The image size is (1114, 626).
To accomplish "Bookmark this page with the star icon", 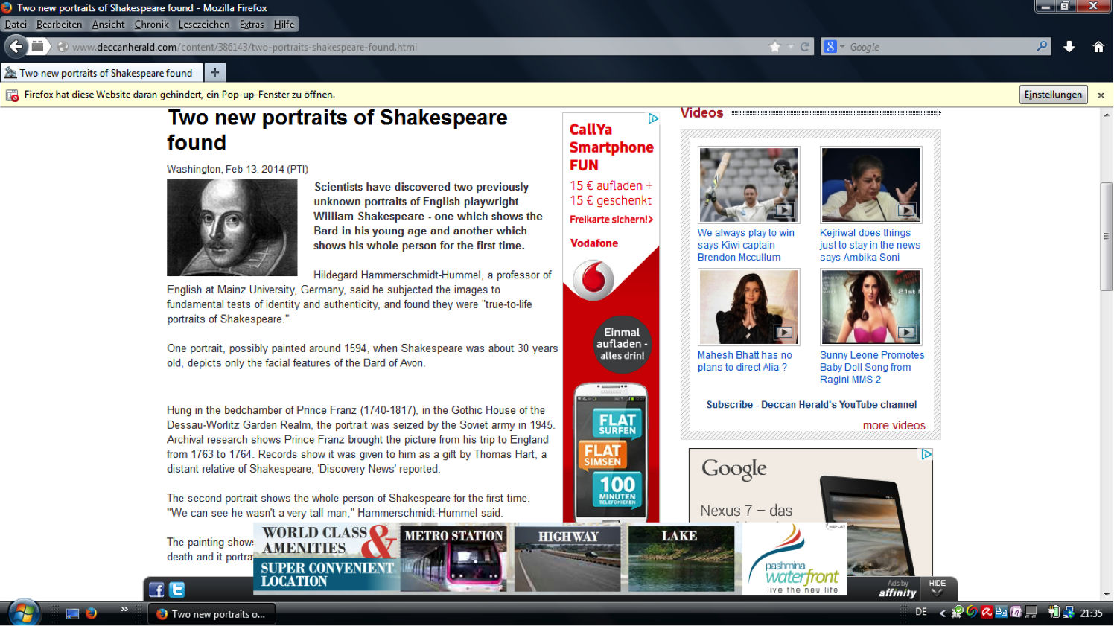I will click(x=775, y=47).
